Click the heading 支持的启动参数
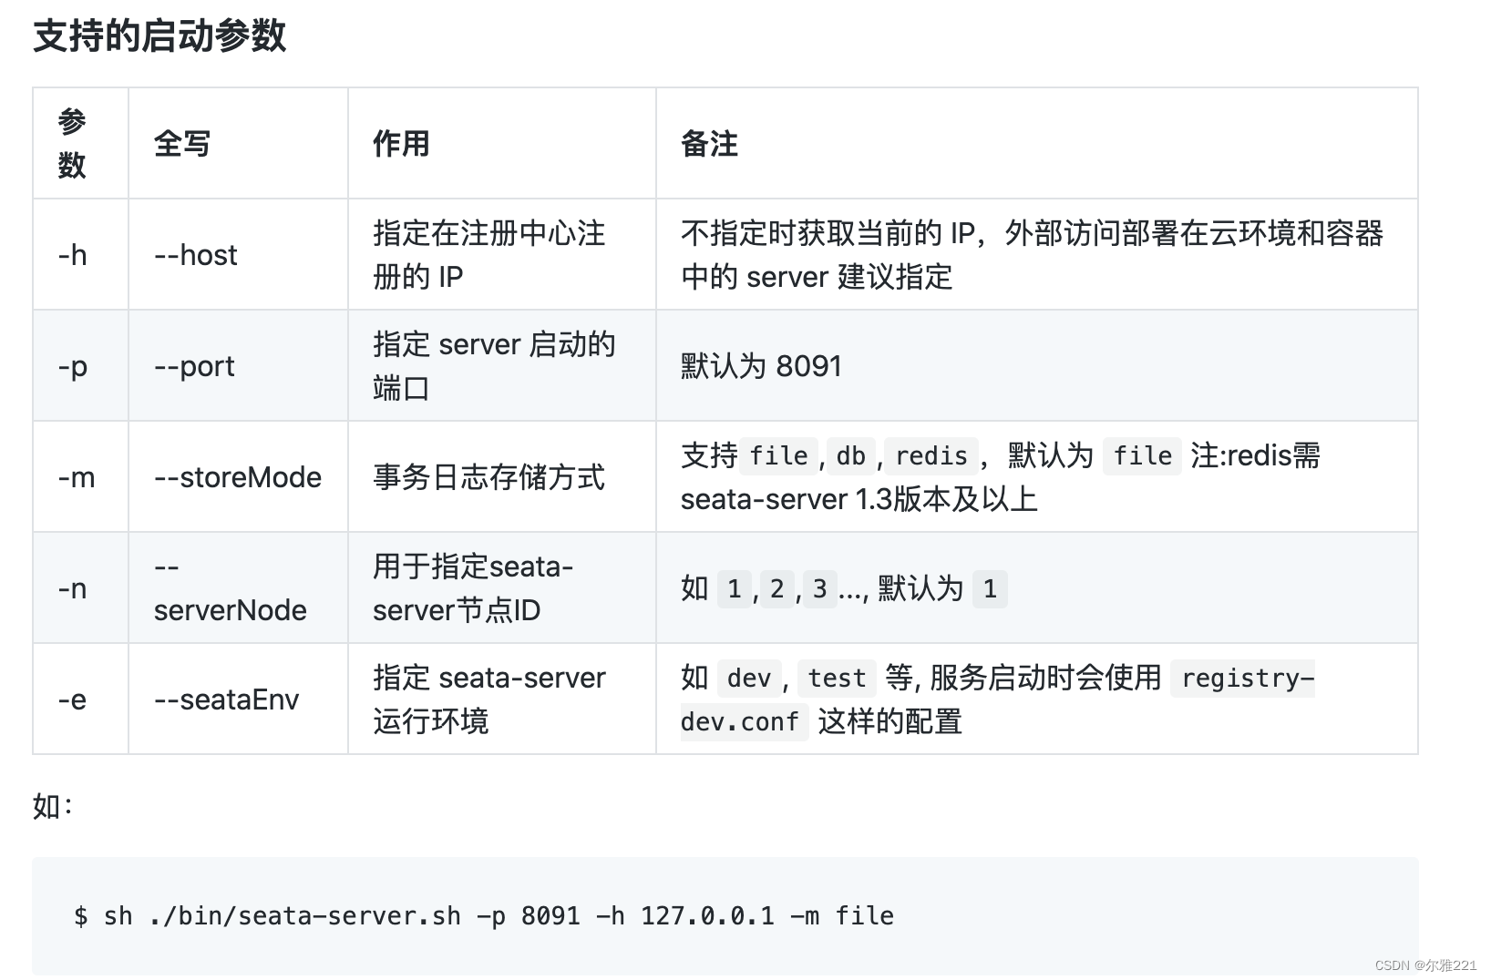This screenshot has width=1491, height=980. (x=159, y=36)
